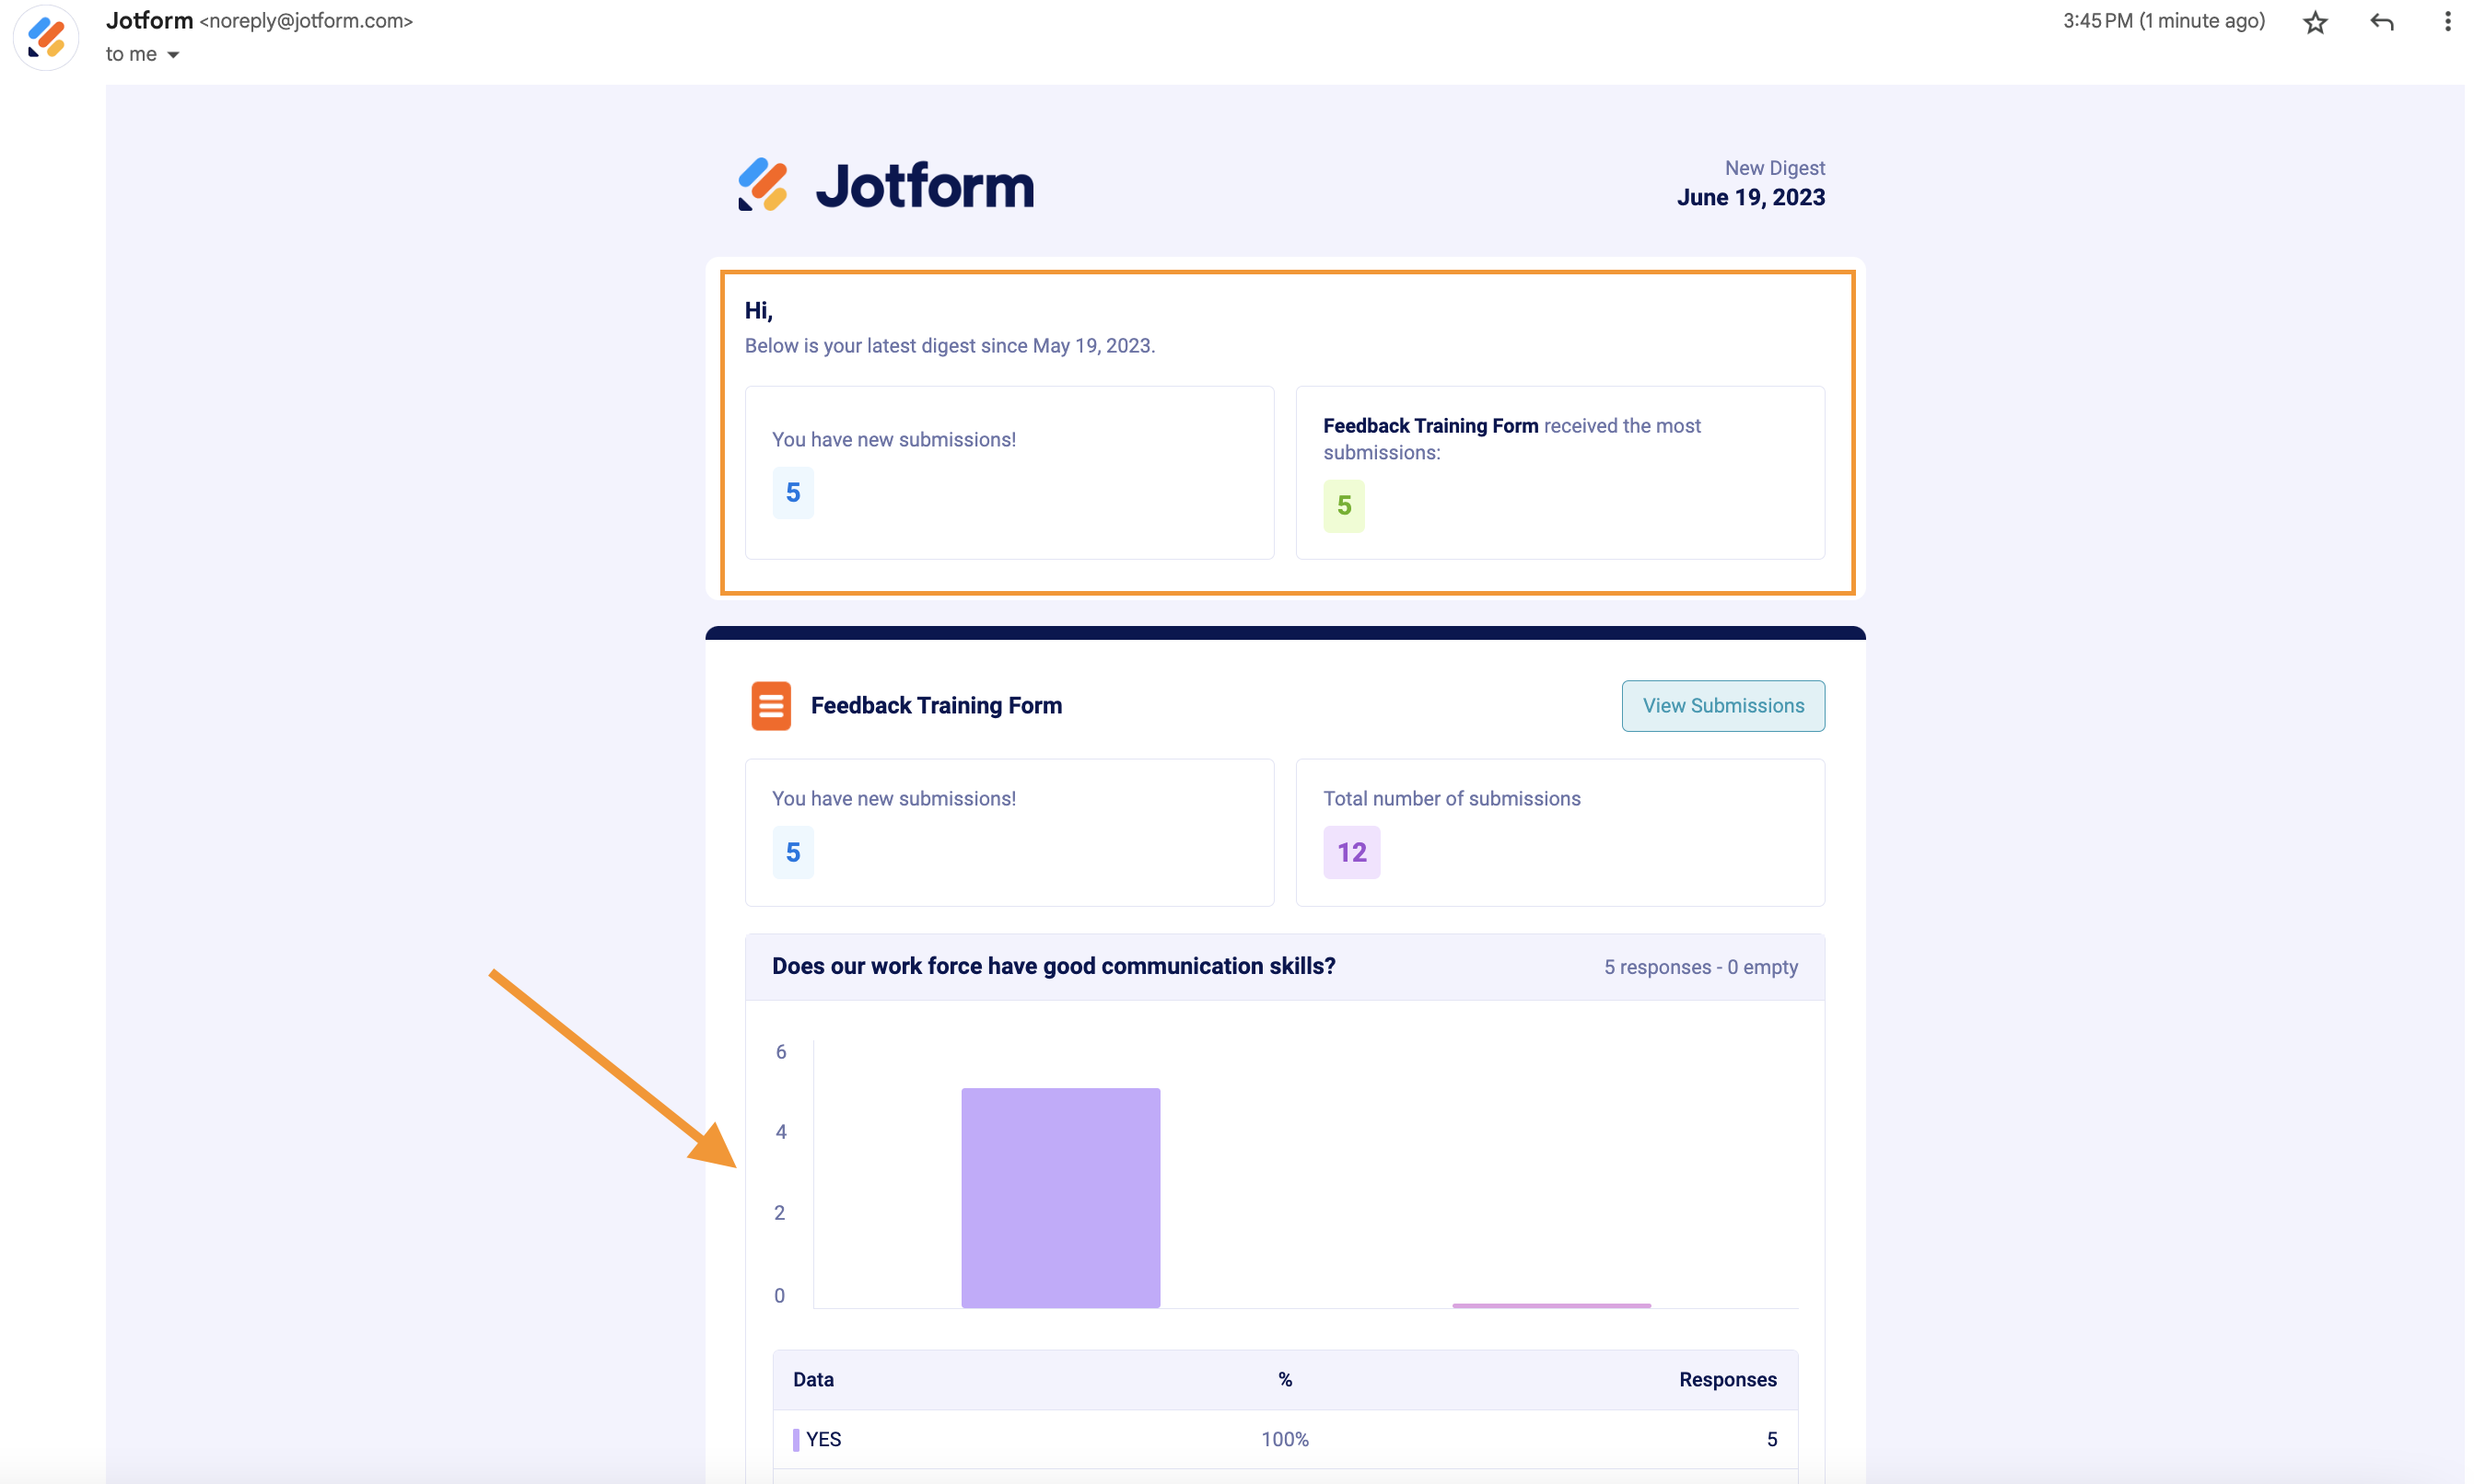The image size is (2474, 1484).
Task: Expand the 'to me' recipient details arrow
Action: 173,55
